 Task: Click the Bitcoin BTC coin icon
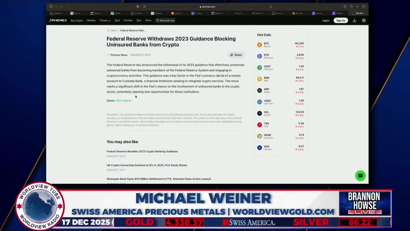pyautogui.click(x=259, y=45)
